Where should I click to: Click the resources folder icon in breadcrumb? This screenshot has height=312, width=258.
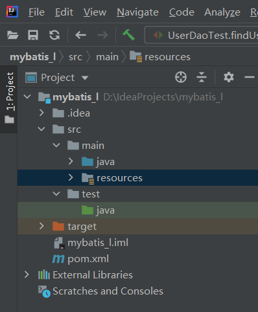(136, 56)
